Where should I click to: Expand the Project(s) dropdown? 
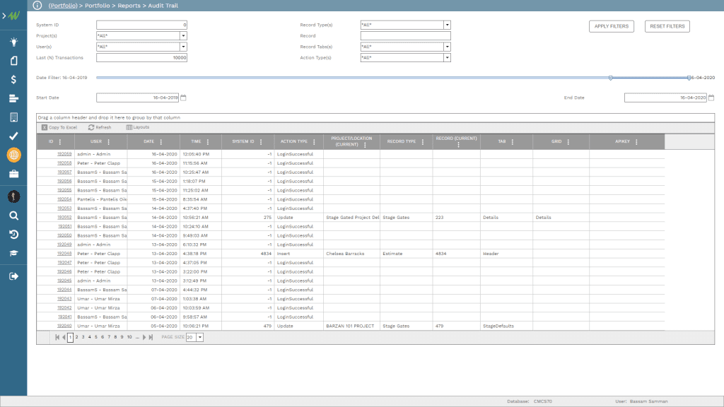[183, 35]
